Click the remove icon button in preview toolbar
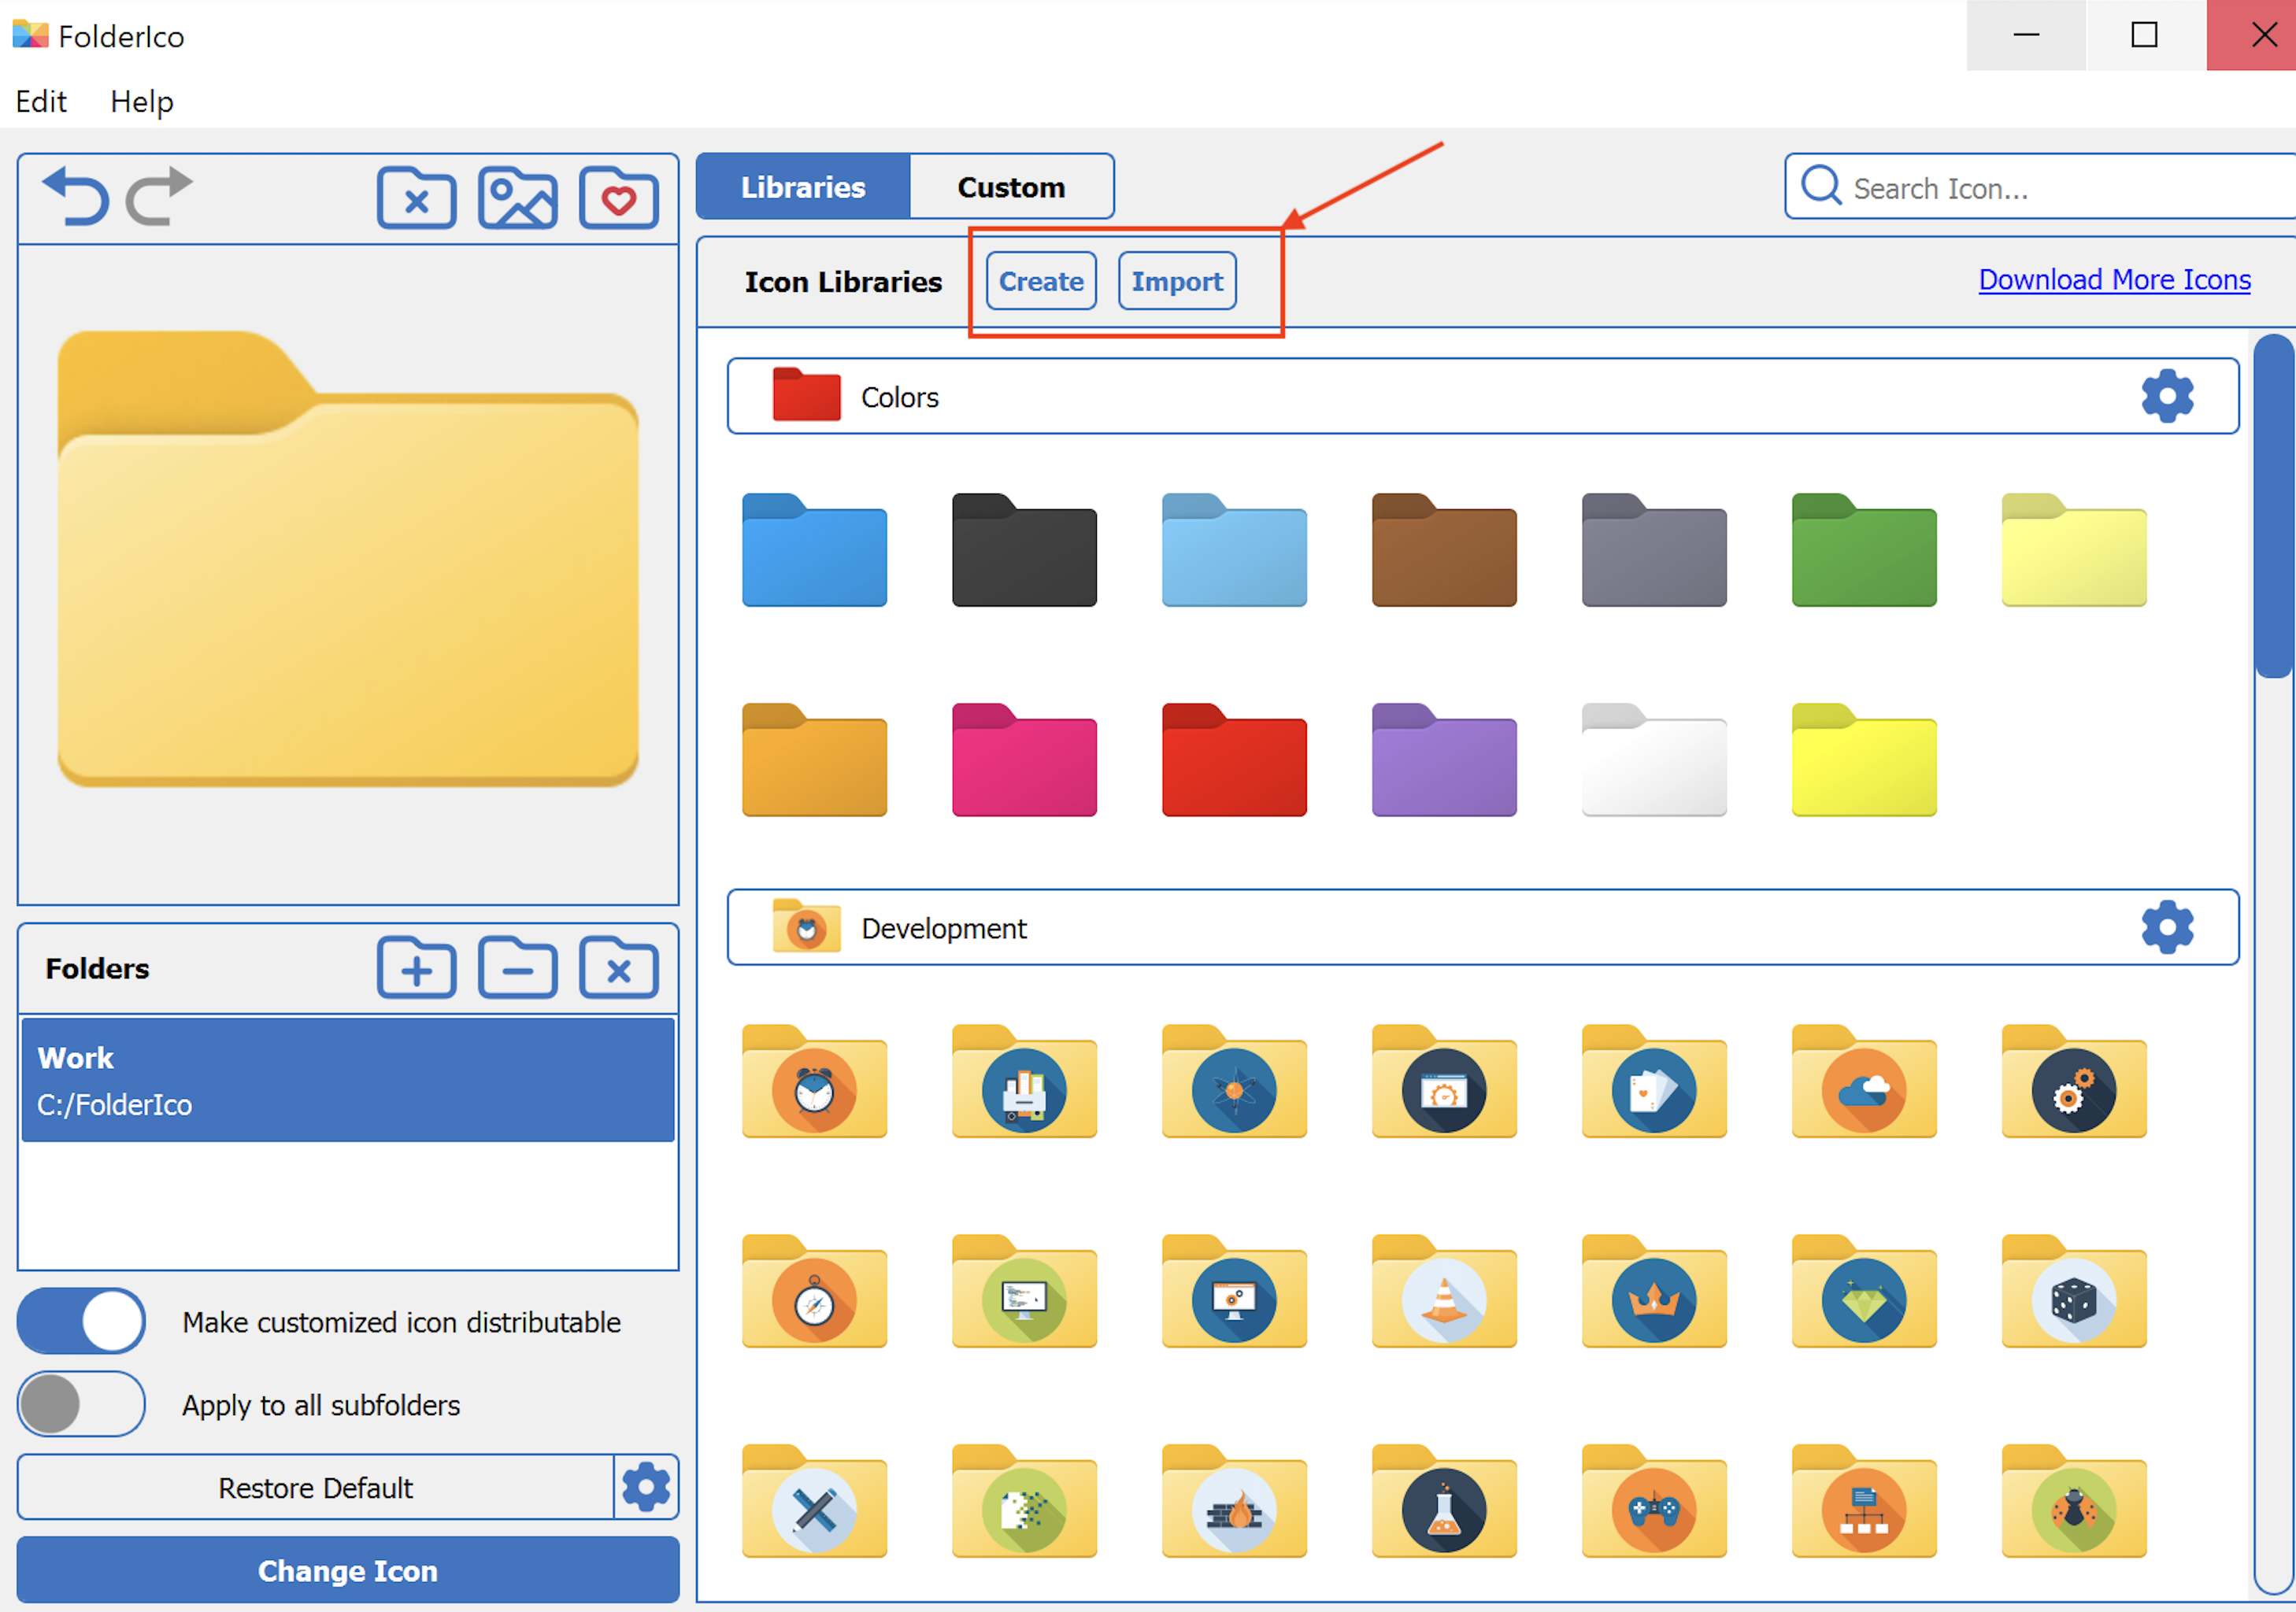Image resolution: width=2296 pixels, height=1612 pixels. click(x=417, y=199)
